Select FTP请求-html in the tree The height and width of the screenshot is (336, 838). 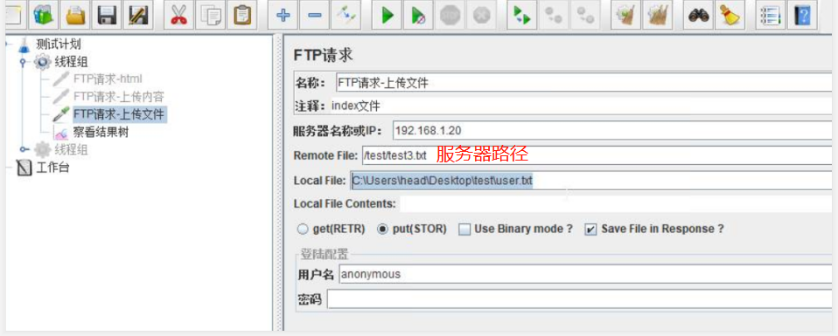point(108,79)
